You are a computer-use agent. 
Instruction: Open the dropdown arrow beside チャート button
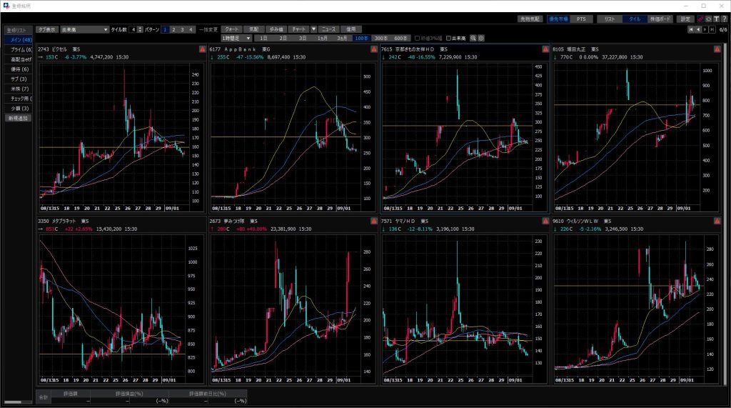click(x=313, y=29)
